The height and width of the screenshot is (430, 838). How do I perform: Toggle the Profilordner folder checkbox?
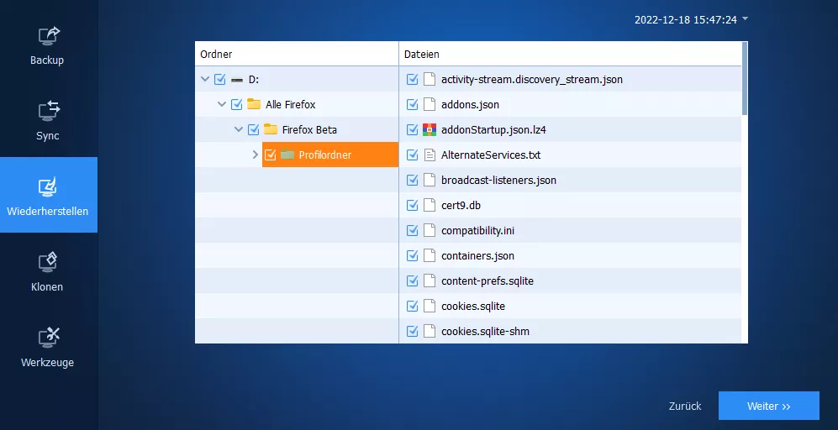pyautogui.click(x=271, y=155)
